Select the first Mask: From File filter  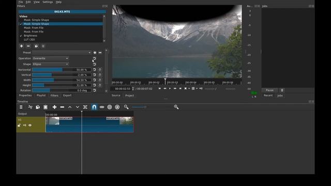[34, 28]
